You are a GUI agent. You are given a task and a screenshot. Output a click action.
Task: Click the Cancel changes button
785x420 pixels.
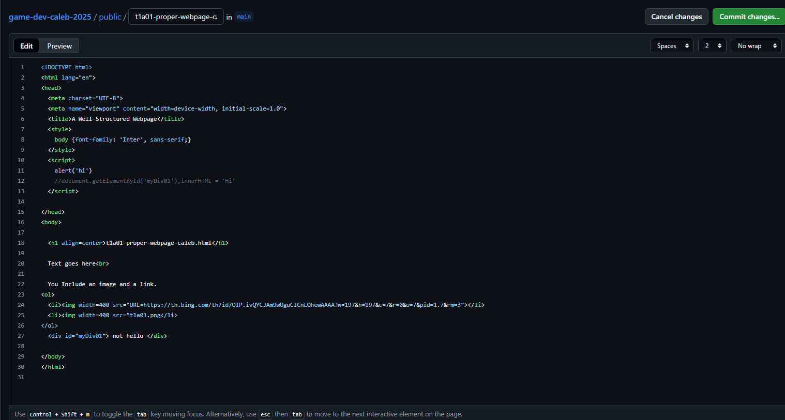coord(676,17)
